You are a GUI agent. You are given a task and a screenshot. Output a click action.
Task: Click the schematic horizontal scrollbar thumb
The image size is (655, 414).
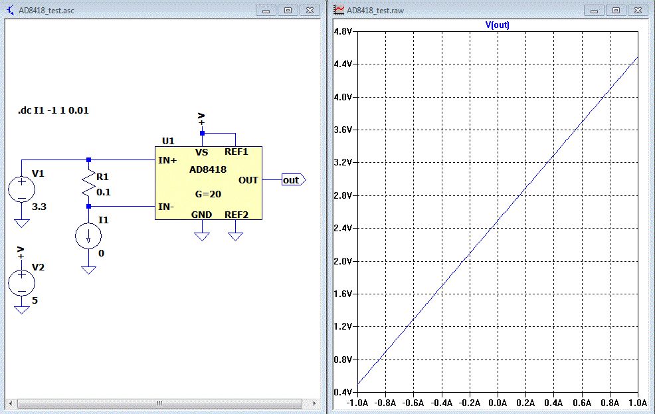(x=159, y=403)
